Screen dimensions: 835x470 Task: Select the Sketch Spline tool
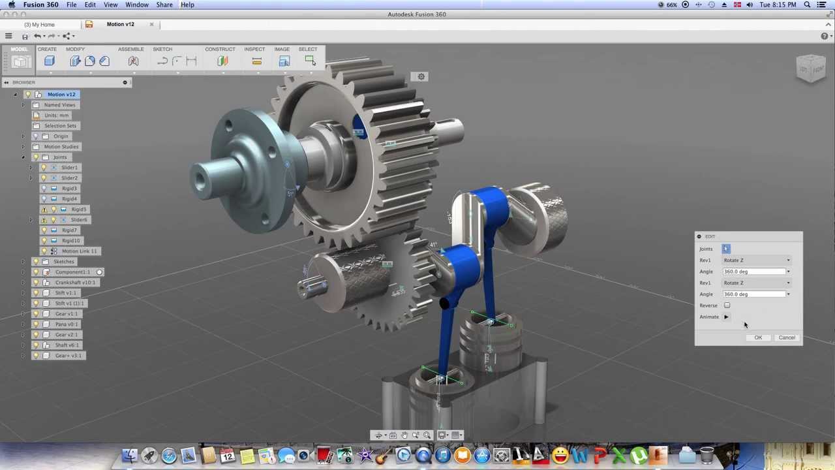(162, 61)
